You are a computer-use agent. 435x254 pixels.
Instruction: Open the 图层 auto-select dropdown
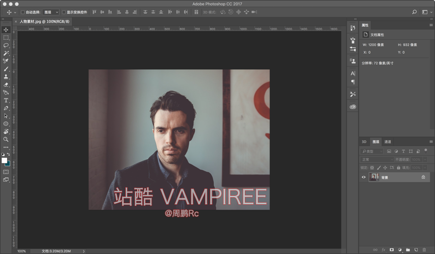[51, 12]
